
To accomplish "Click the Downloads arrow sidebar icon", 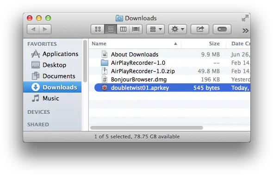I will pyautogui.click(x=36, y=87).
